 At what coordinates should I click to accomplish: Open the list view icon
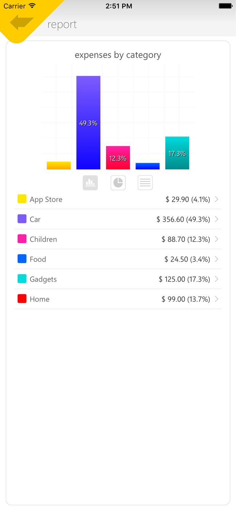point(145,183)
